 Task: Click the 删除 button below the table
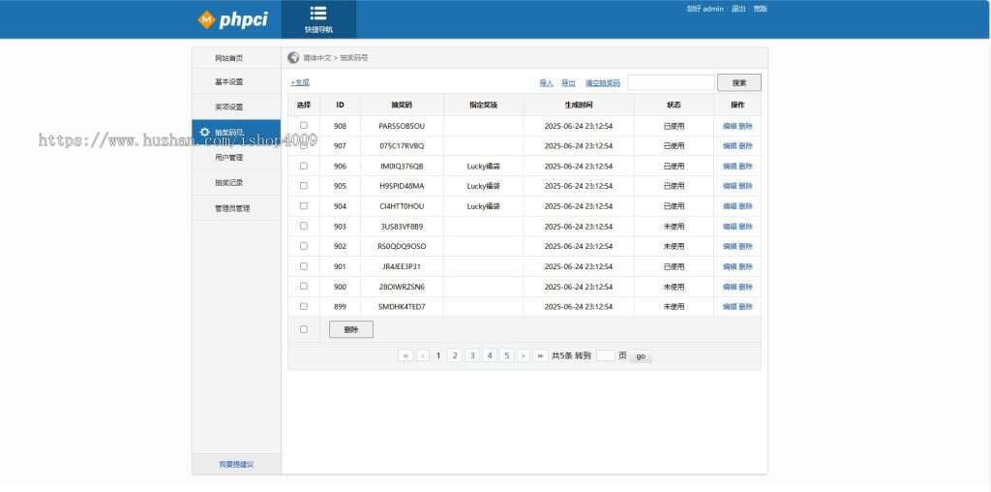(350, 329)
